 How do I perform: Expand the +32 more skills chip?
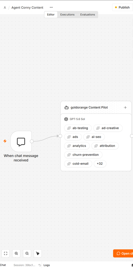(100, 164)
